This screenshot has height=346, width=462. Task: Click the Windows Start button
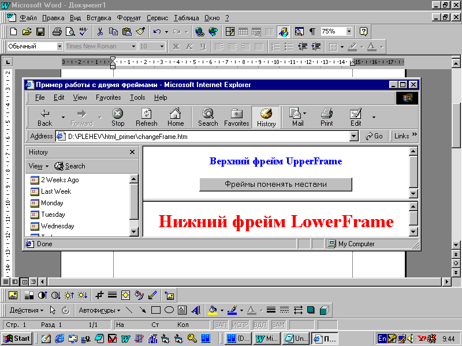17,339
